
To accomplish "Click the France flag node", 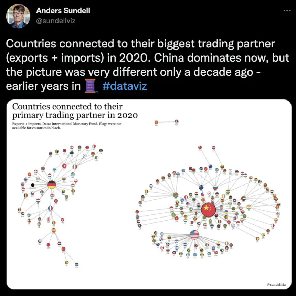I will [51, 208].
